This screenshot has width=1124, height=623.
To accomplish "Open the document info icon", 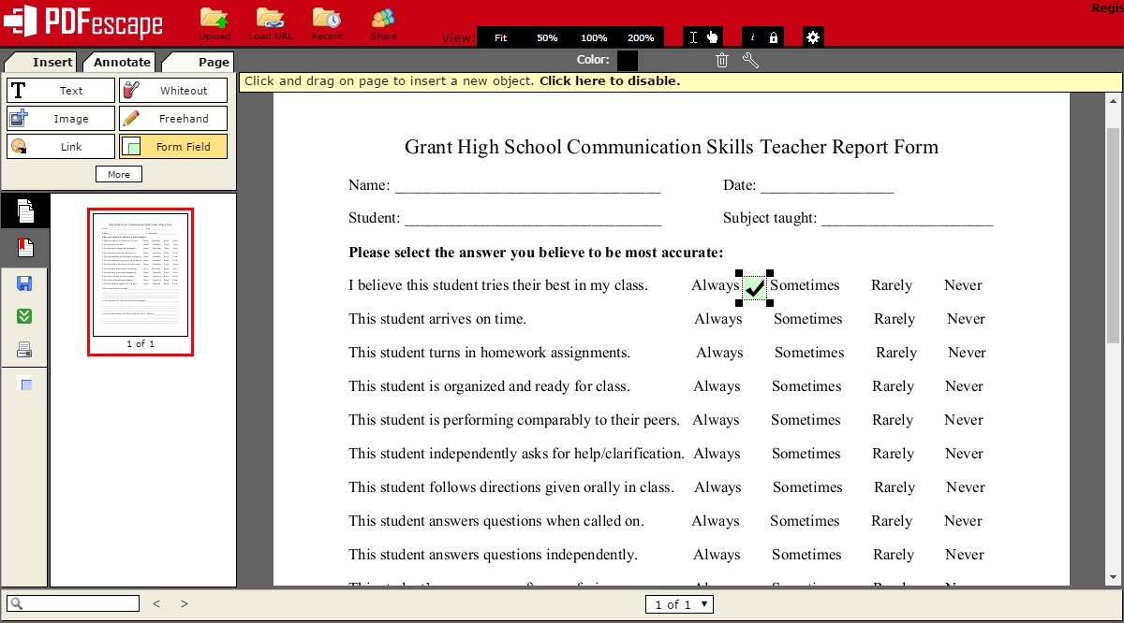I will coord(754,37).
